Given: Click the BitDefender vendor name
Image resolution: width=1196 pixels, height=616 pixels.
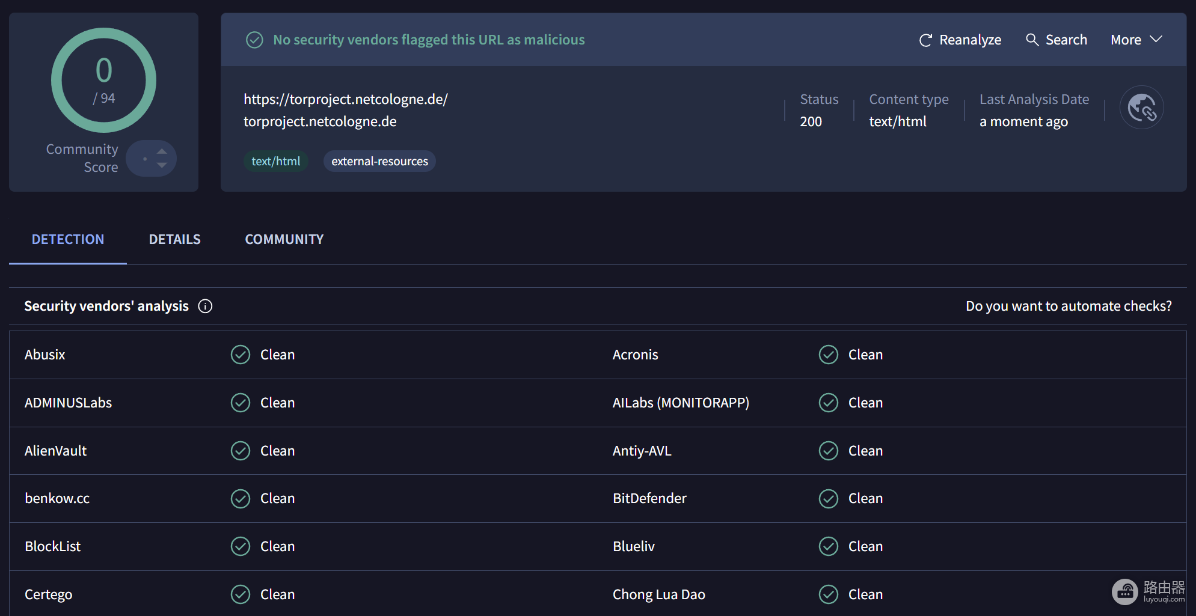Looking at the screenshot, I should pyautogui.click(x=649, y=498).
